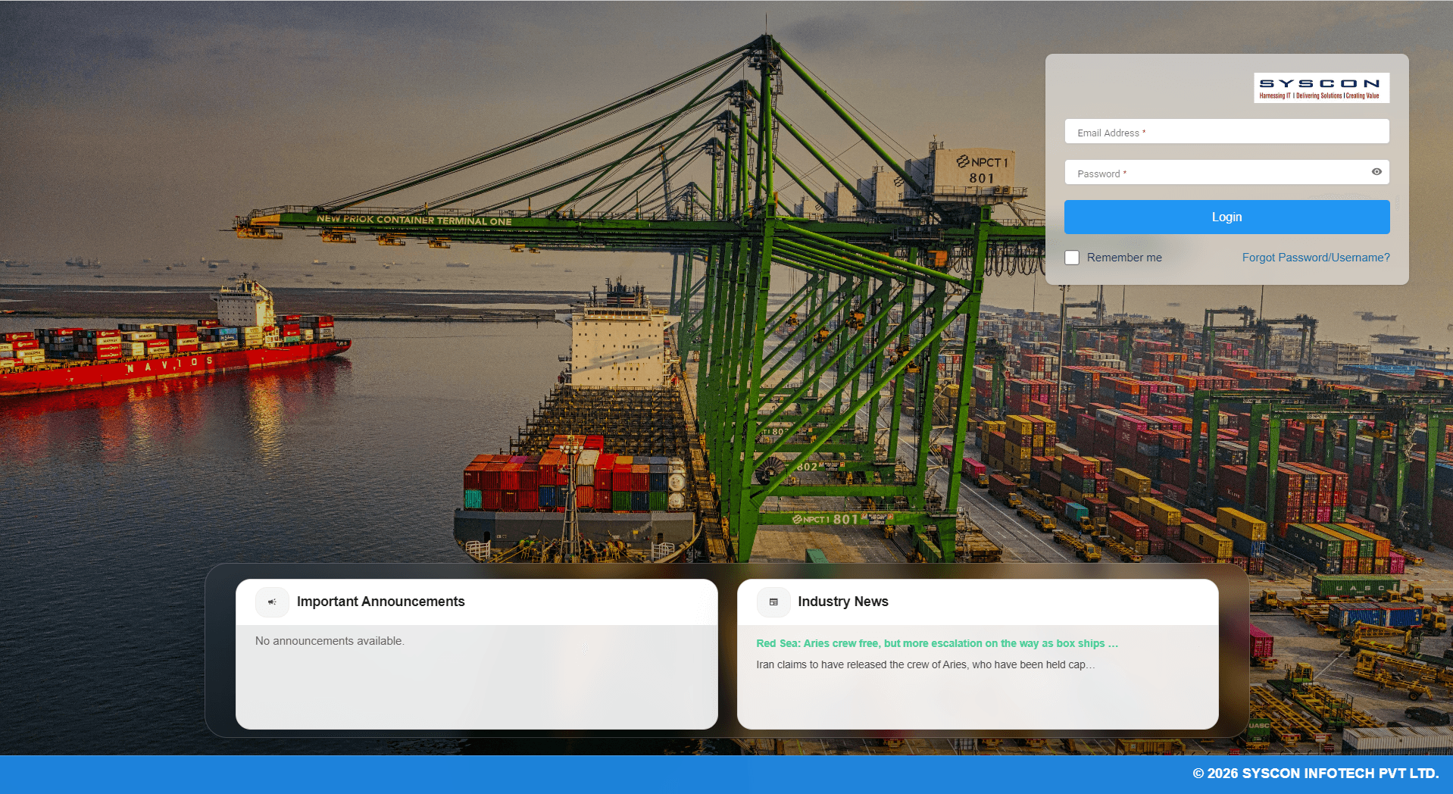Select the Industry News heading
1453x794 pixels.
pyautogui.click(x=844, y=602)
